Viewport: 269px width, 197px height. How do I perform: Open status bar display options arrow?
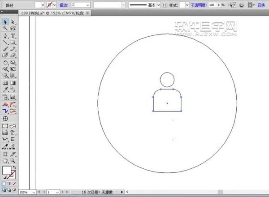pyautogui.click(x=122, y=192)
